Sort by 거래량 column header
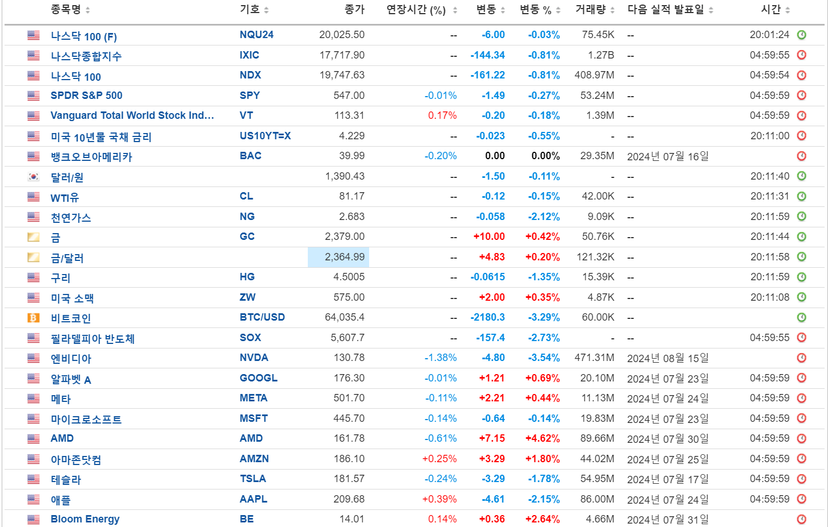 (x=595, y=10)
